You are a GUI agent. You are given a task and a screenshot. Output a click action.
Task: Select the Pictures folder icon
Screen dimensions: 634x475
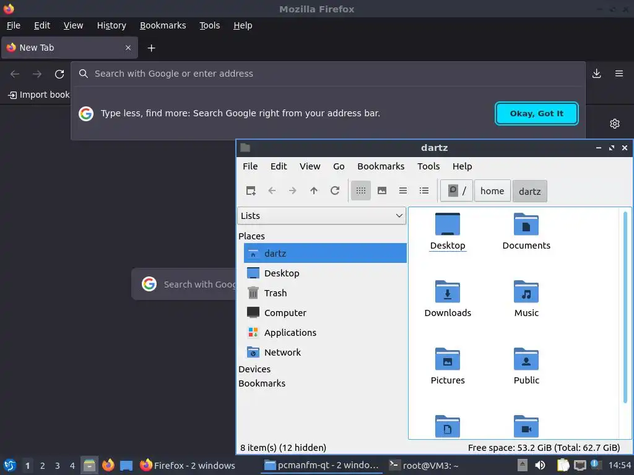(448, 366)
